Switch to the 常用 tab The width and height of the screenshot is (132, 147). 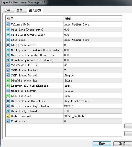coord(21,11)
